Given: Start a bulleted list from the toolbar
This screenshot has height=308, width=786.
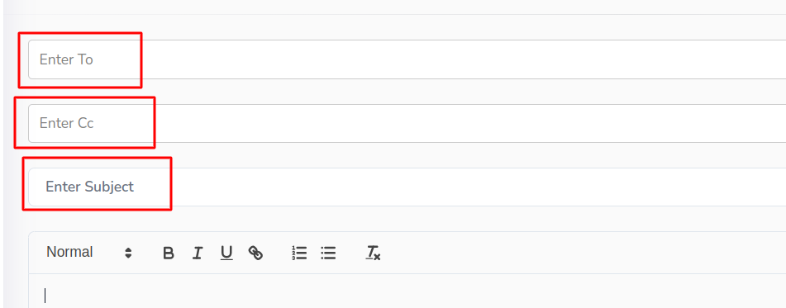Looking at the screenshot, I should pos(328,253).
